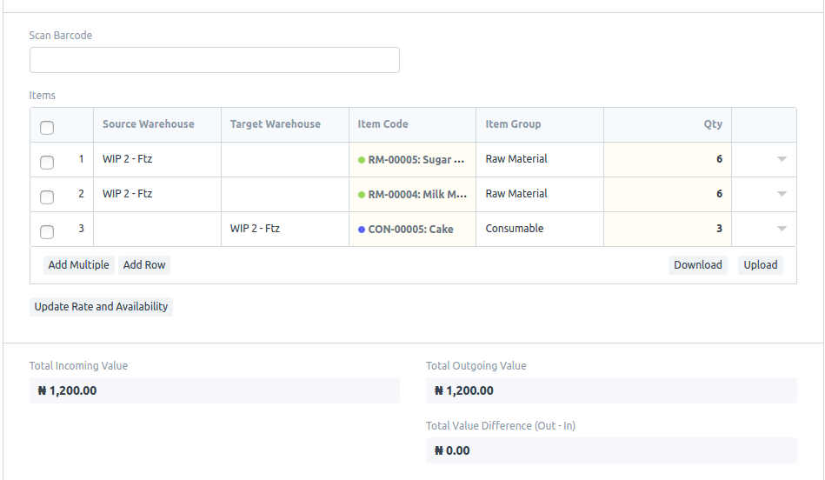Focus the Scan Barcode input field

pos(215,60)
